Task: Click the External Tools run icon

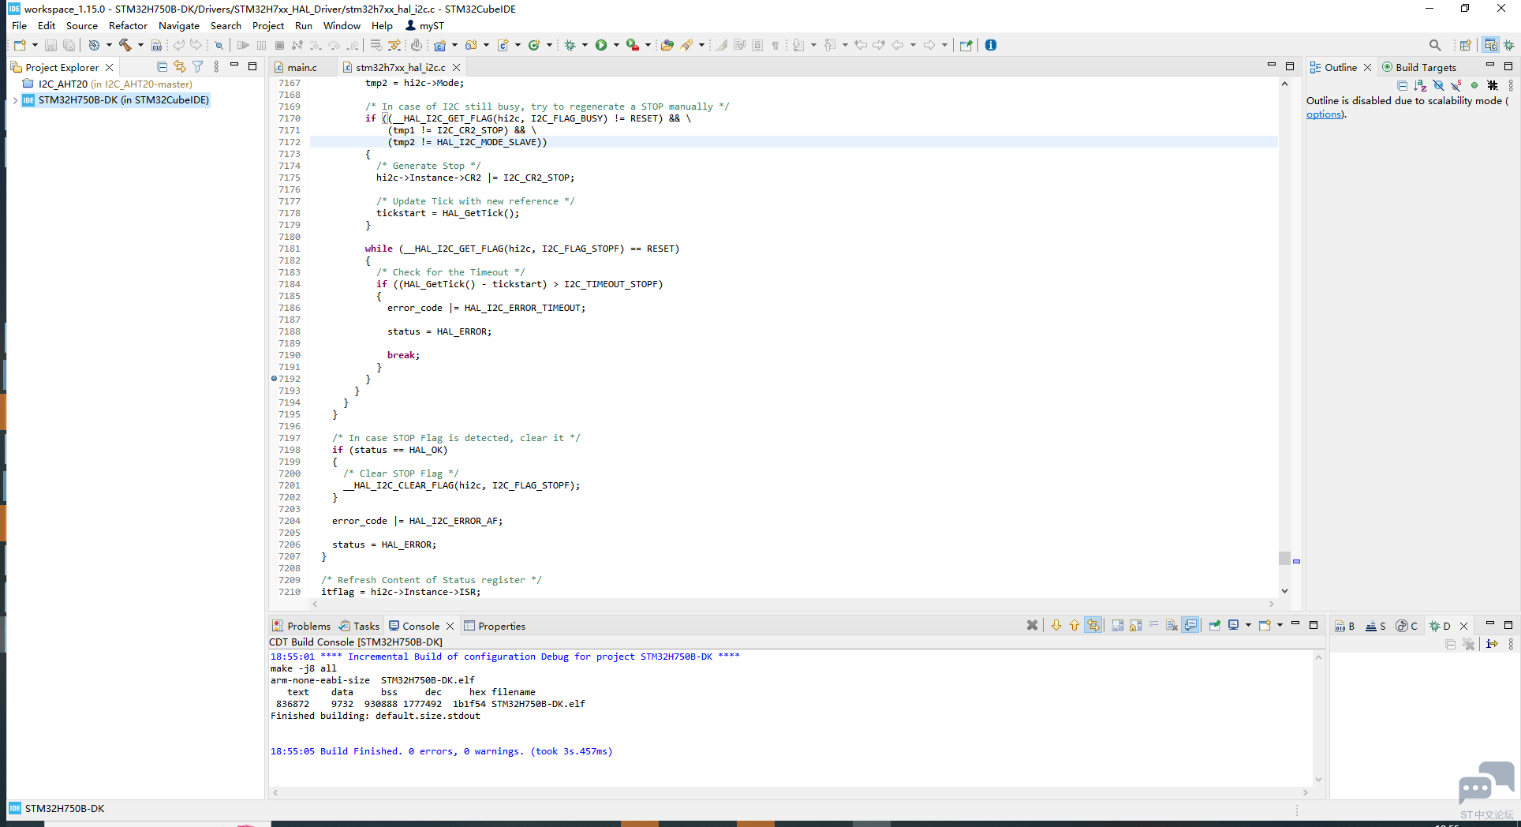Action: [x=632, y=45]
